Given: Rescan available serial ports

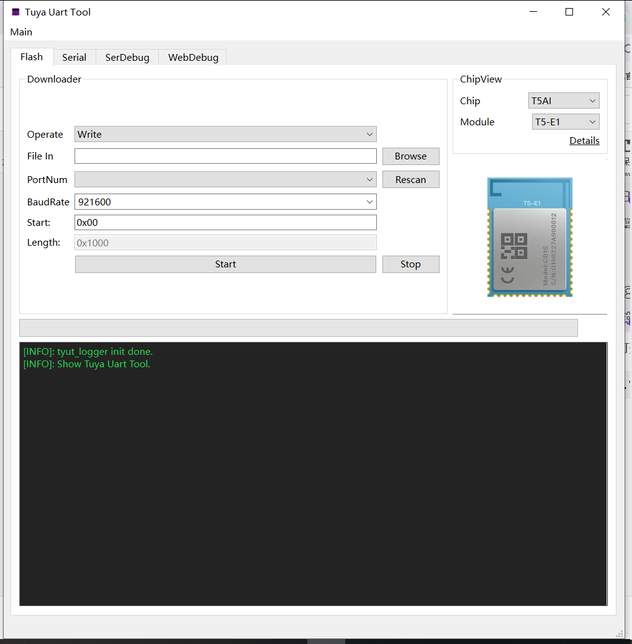Looking at the screenshot, I should [x=410, y=179].
